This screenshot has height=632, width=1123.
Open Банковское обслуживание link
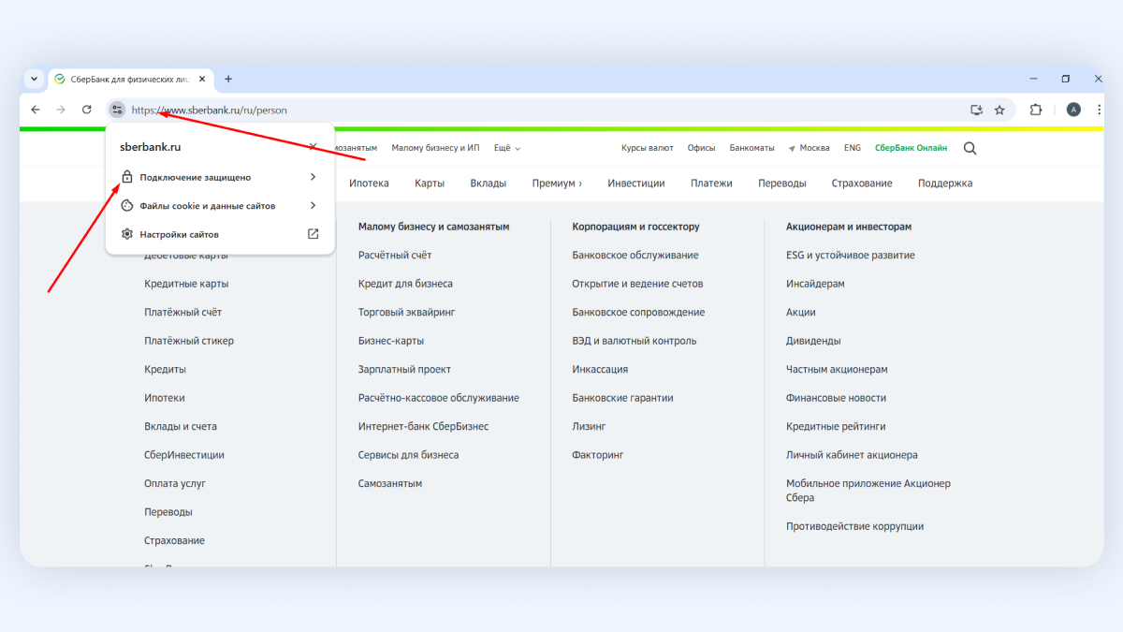(x=635, y=255)
